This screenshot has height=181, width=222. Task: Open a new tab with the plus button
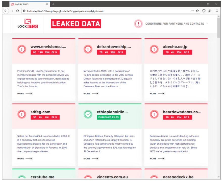pos(53,4)
